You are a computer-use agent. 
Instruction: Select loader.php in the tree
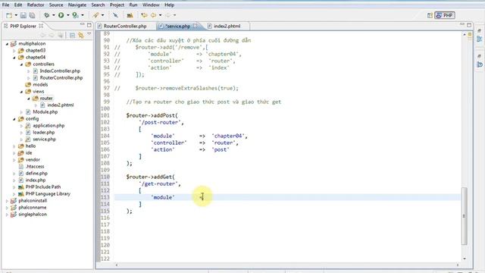point(44,132)
